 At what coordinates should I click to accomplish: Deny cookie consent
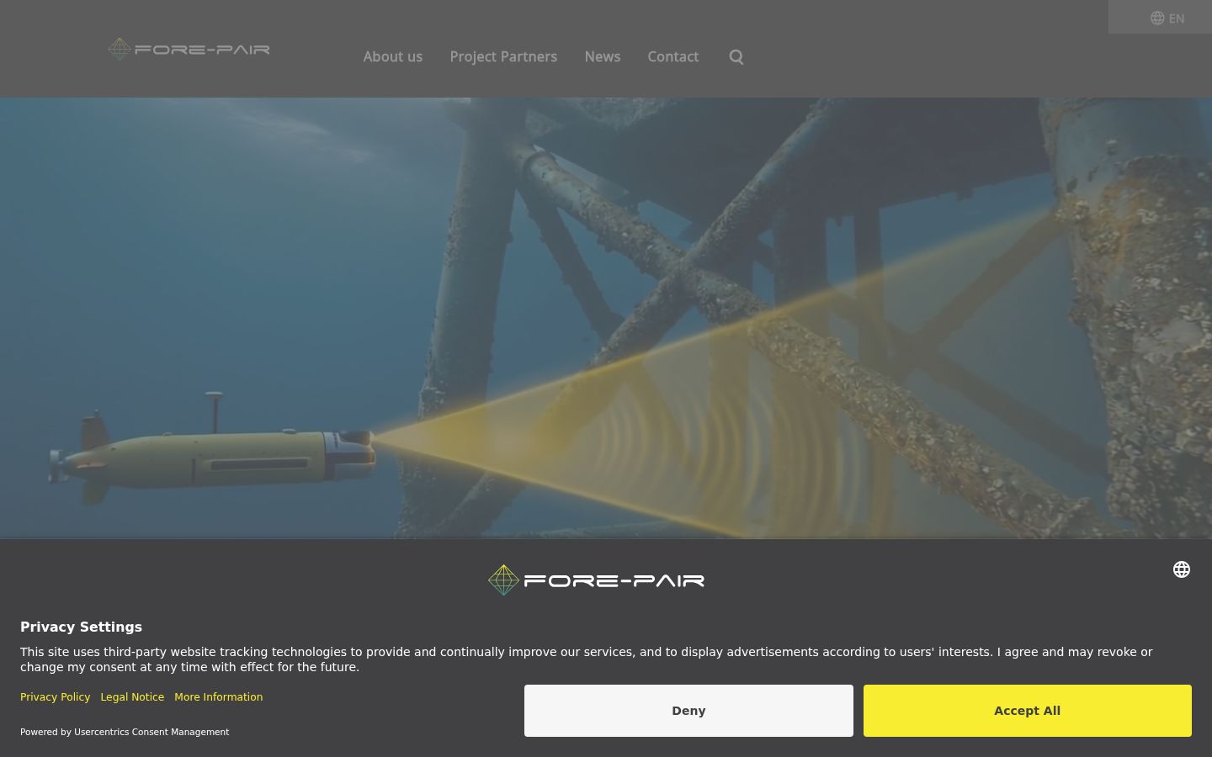click(688, 711)
